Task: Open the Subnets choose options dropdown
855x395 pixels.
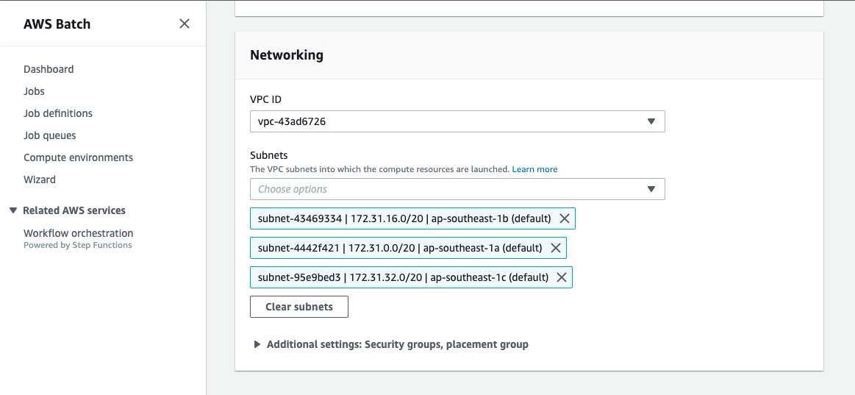Action: [457, 189]
